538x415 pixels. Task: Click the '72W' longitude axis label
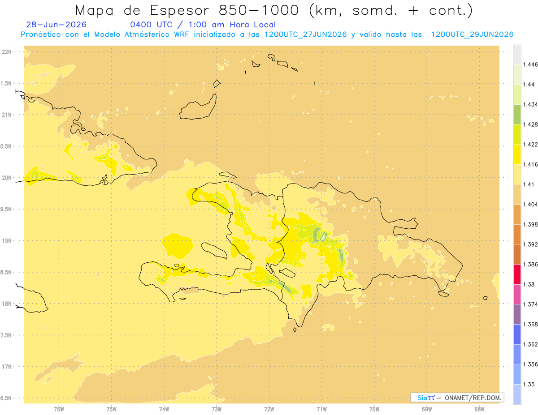pos(269,409)
